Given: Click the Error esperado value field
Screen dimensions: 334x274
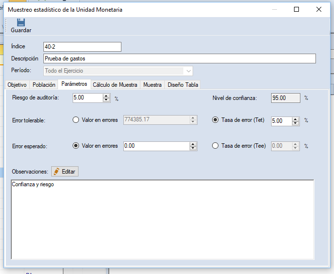Looking at the screenshot, I should pyautogui.click(x=156, y=146).
